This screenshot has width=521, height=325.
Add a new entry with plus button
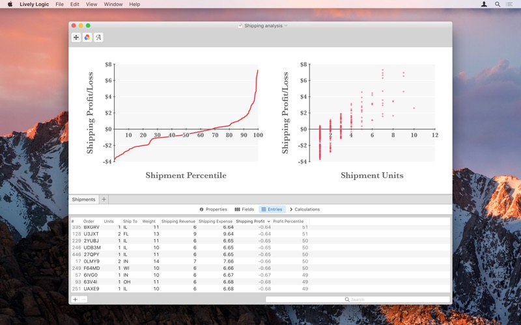click(75, 300)
